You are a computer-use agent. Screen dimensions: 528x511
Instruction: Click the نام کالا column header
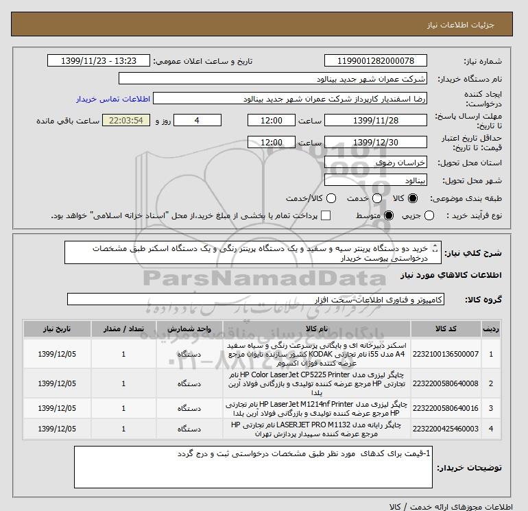pos(317,329)
